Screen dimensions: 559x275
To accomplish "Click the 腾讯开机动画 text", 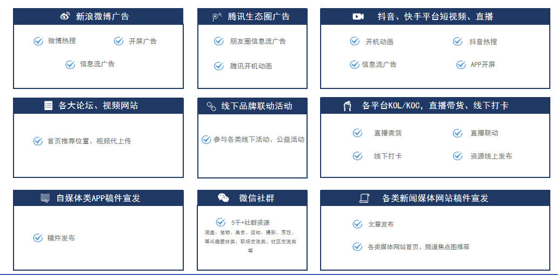I will 251,66.
